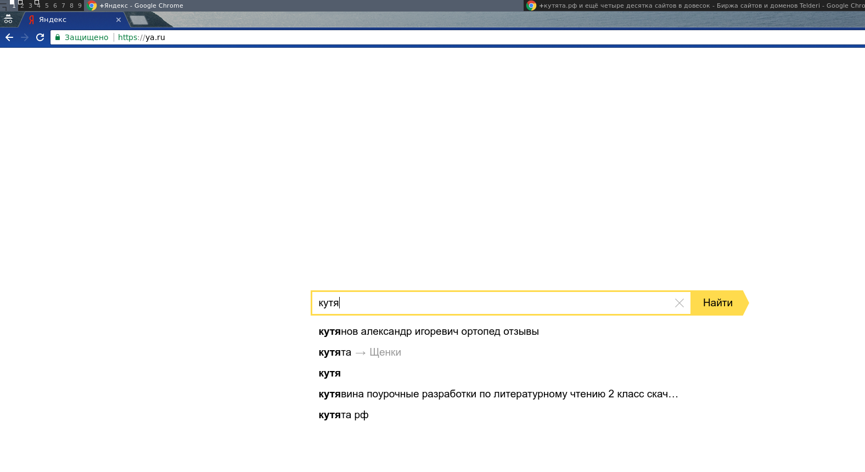Switch to the Telderi Chrome taskbar window
Image resolution: width=865 pixels, height=472 pixels.
coord(695,5)
